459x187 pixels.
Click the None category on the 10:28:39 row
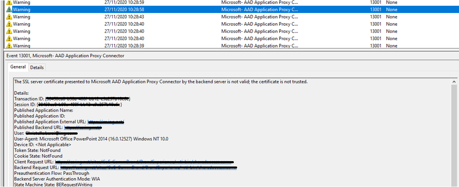(392, 46)
